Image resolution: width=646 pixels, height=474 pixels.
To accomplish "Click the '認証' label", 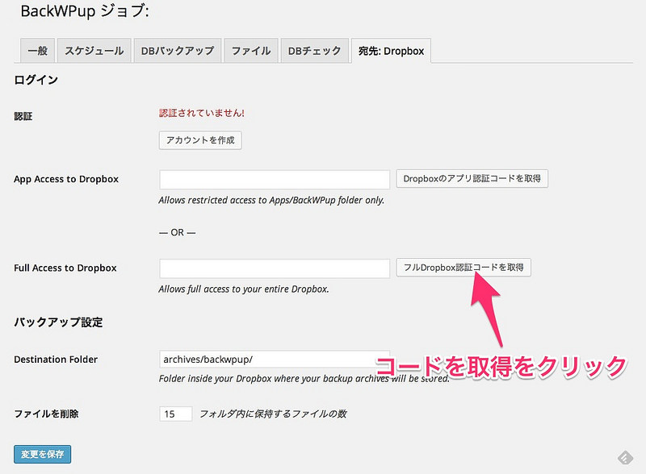I will pos(23,116).
